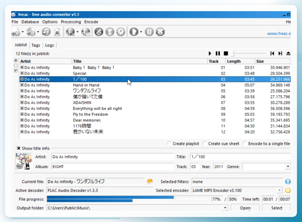This screenshot has height=222, width=302.
Task: Click the album cover art thumbnail
Action: 24,161
